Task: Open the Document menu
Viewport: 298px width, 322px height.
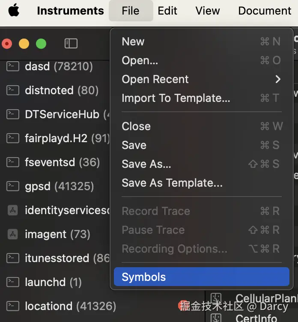Action: click(265, 11)
